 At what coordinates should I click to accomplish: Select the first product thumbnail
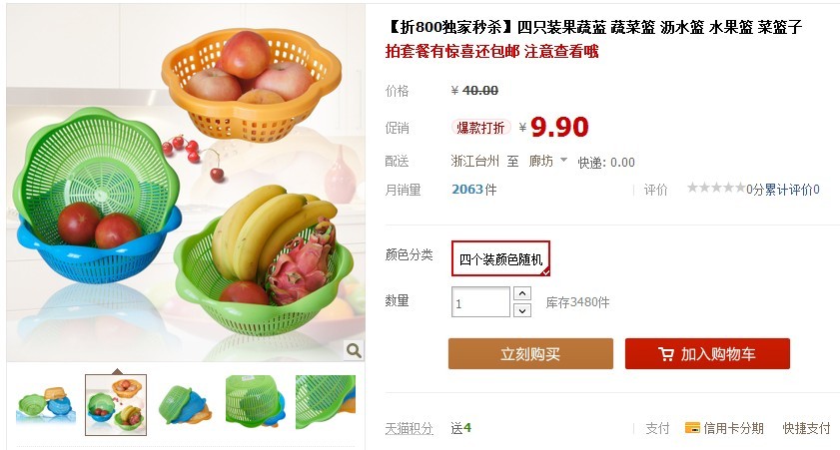(x=46, y=405)
